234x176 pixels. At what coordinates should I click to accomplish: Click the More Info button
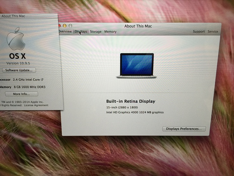(x=21, y=94)
